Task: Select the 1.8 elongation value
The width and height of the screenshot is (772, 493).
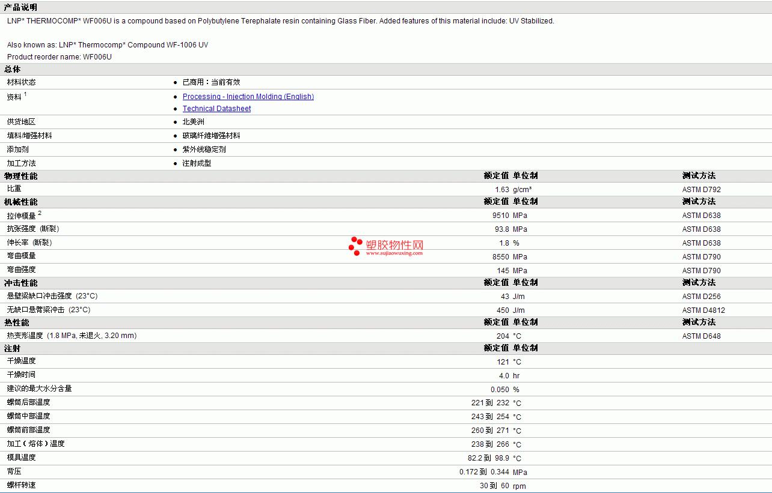Action: pyautogui.click(x=504, y=243)
